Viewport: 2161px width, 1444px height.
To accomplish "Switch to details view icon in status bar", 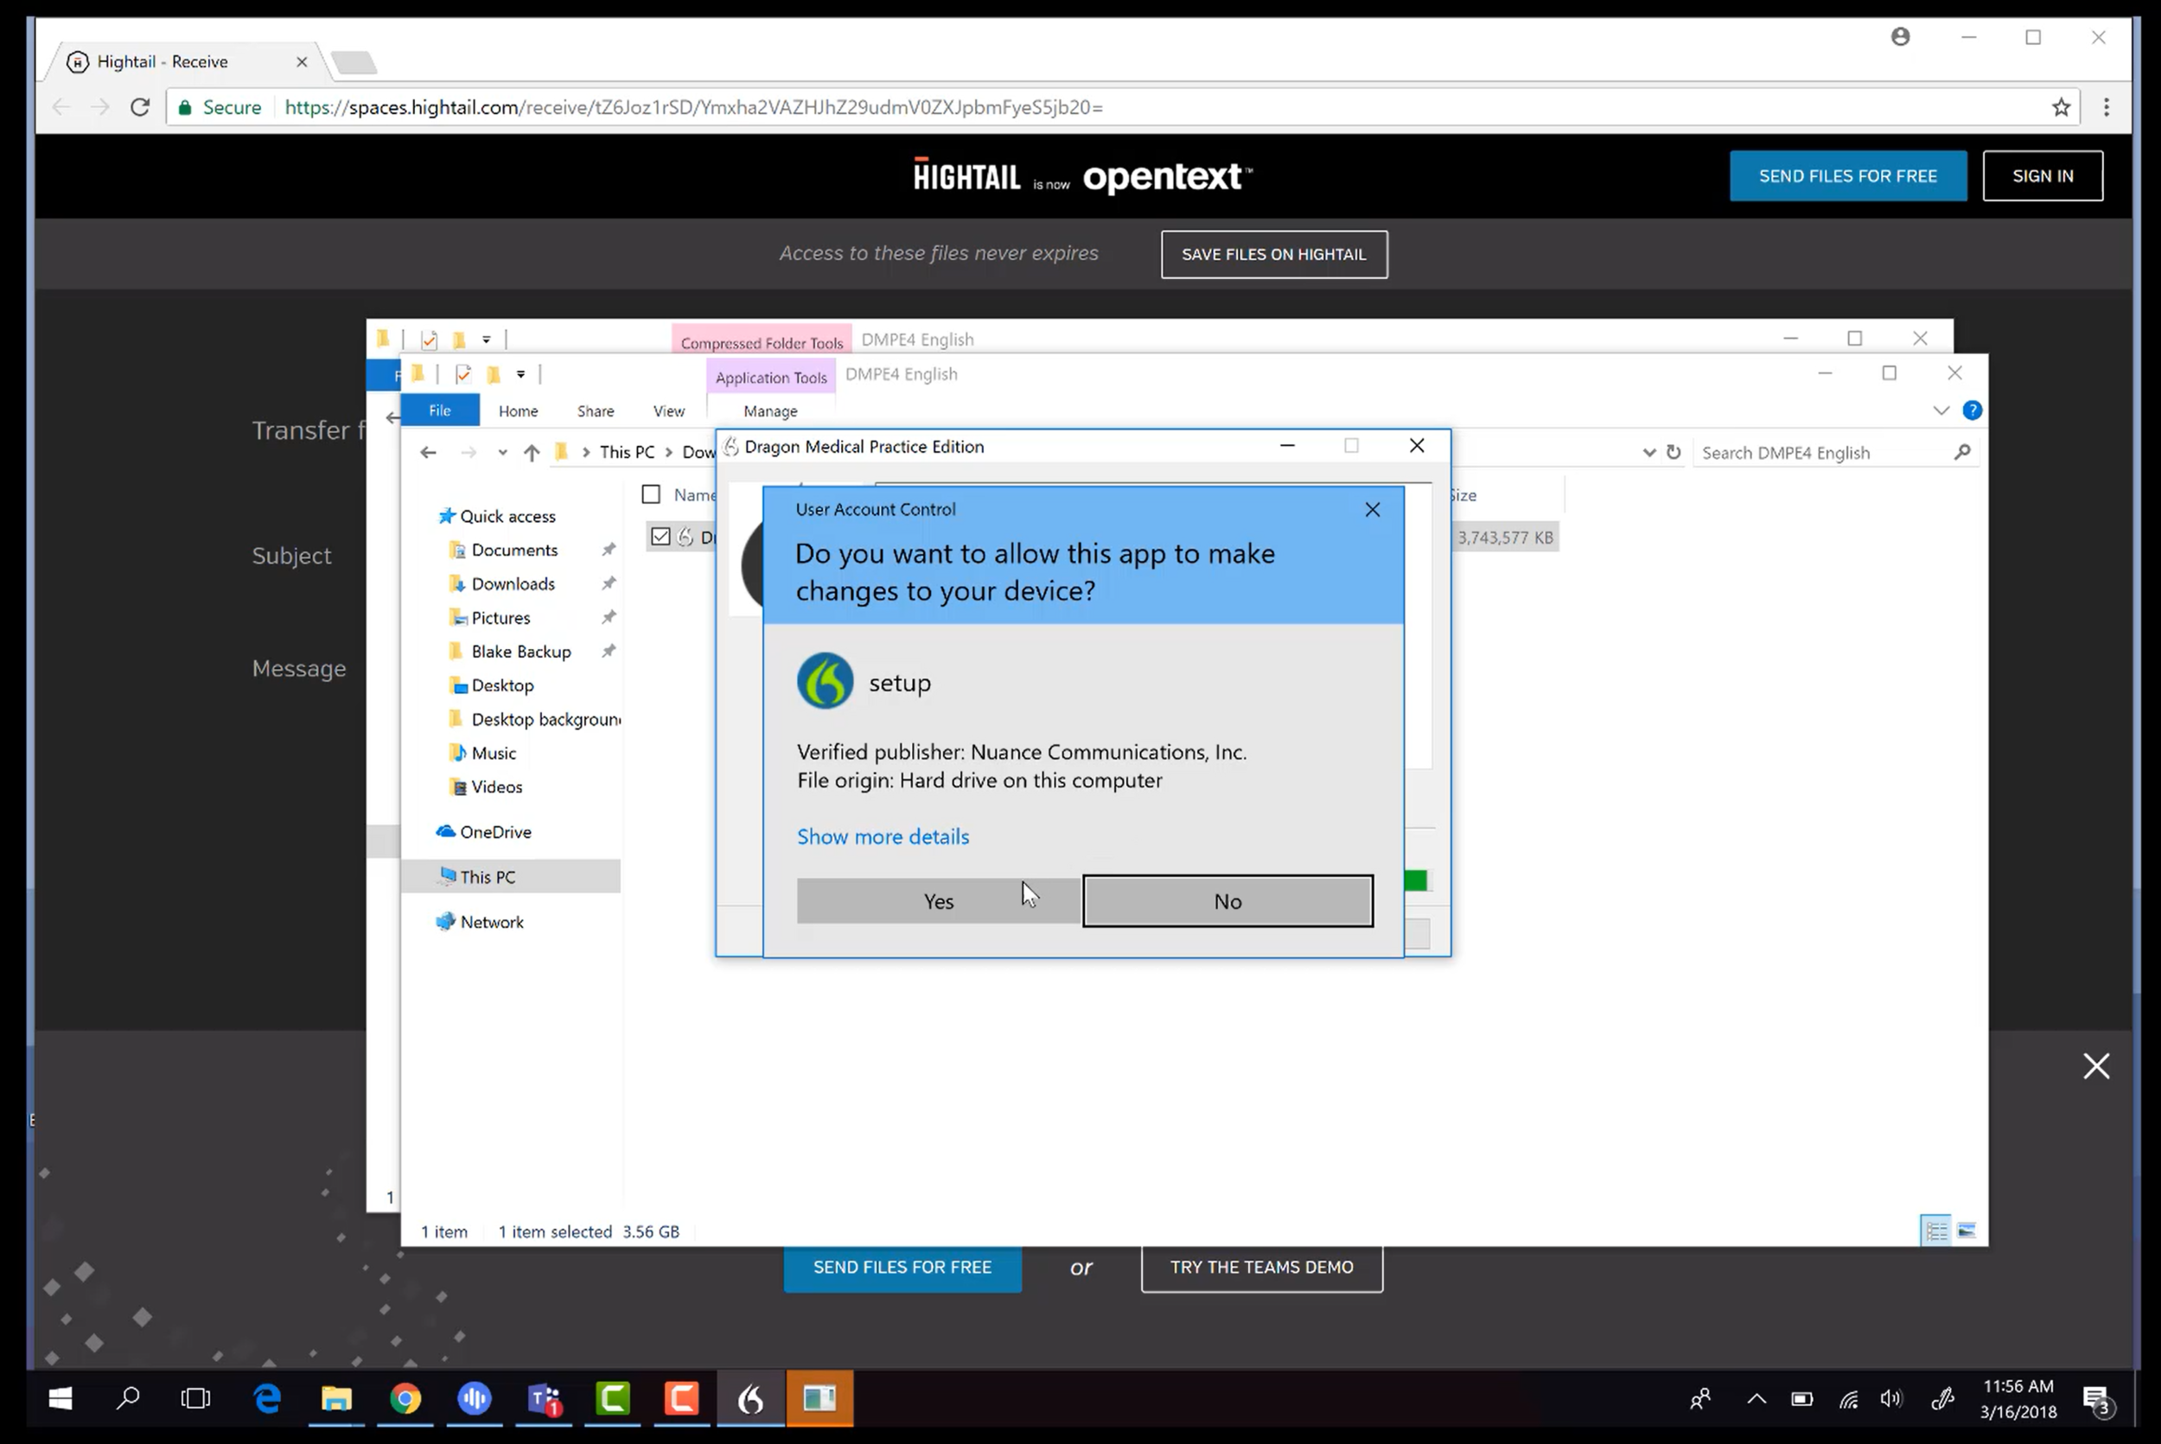I will click(1936, 1231).
